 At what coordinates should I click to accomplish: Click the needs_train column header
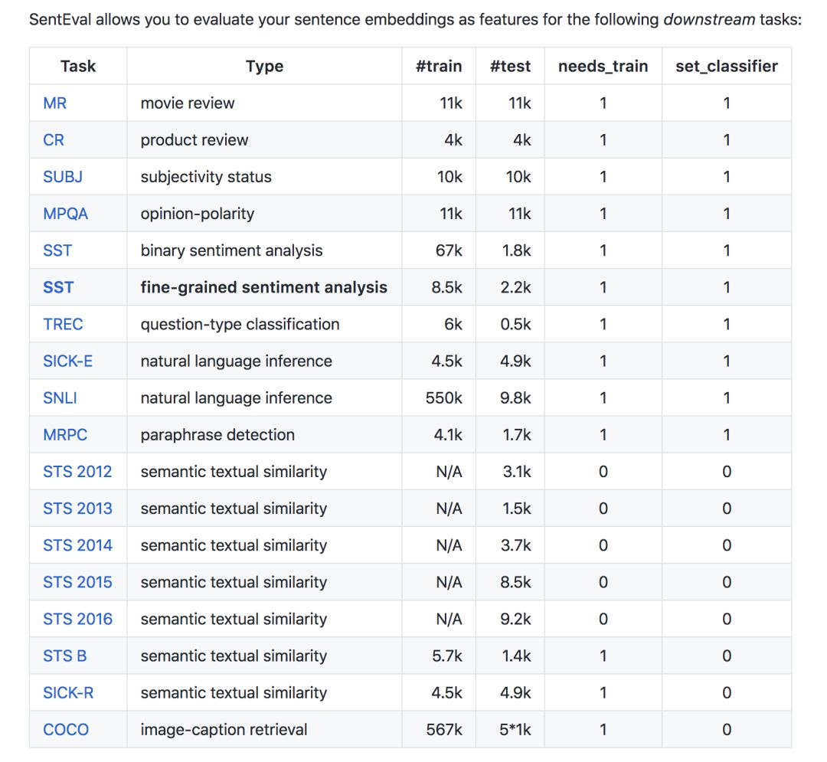(603, 67)
